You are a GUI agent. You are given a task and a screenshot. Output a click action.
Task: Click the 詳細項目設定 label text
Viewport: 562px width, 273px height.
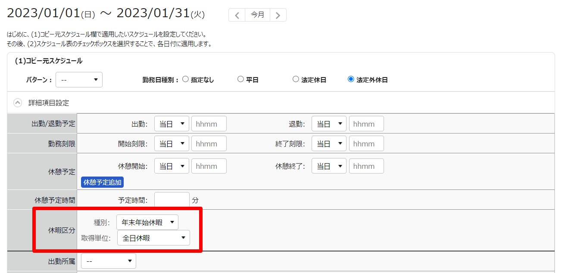click(49, 103)
